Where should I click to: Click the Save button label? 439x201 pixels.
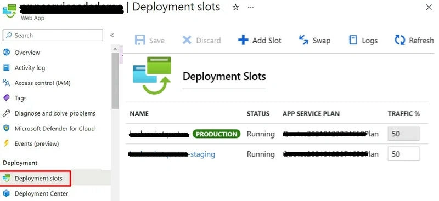tap(157, 41)
